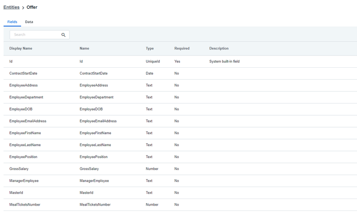
Task: Select the ContractStartDate field row
Action: pos(180,73)
